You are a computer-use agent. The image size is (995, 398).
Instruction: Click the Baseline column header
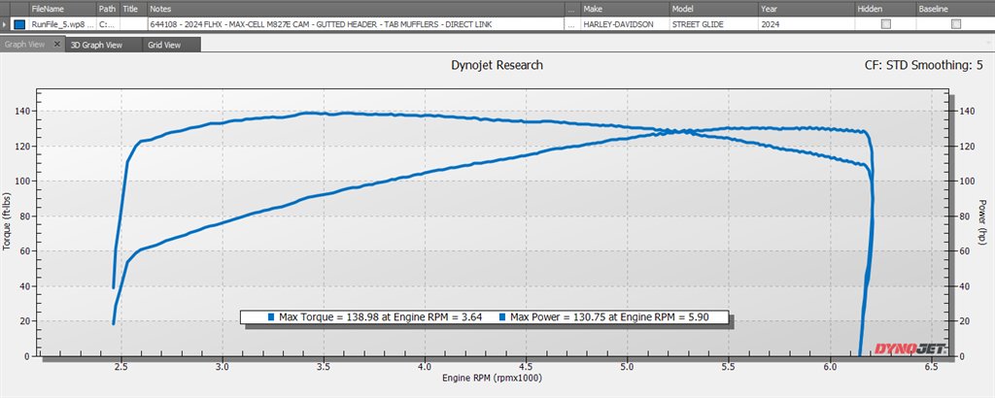955,9
